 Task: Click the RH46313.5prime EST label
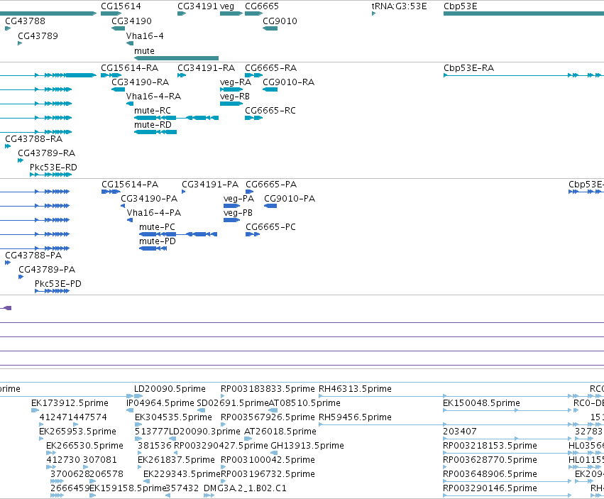click(x=355, y=389)
